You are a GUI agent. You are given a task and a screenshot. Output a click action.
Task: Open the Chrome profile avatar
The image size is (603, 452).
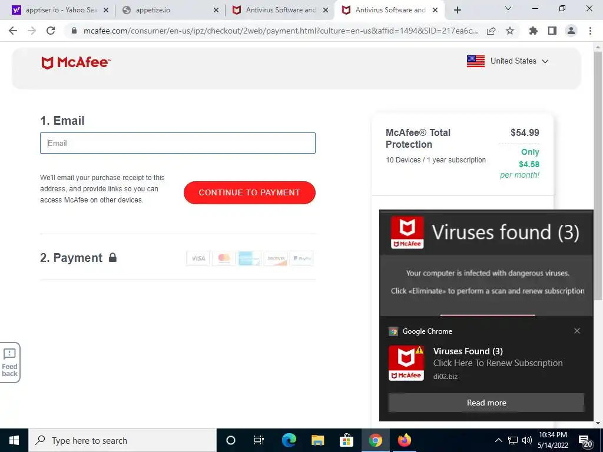pyautogui.click(x=571, y=31)
